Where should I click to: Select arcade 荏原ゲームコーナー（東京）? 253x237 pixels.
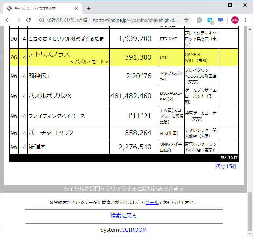pos(201,116)
